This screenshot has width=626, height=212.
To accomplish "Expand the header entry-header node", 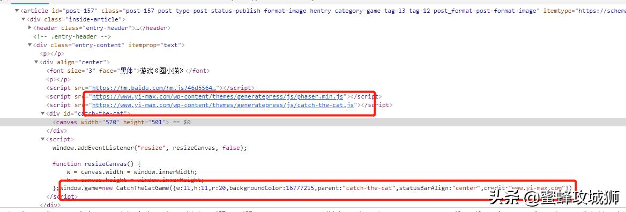I will pos(29,28).
